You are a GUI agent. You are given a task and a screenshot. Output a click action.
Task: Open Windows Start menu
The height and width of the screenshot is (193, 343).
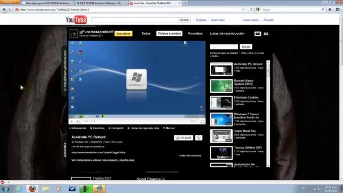click(x=5, y=189)
